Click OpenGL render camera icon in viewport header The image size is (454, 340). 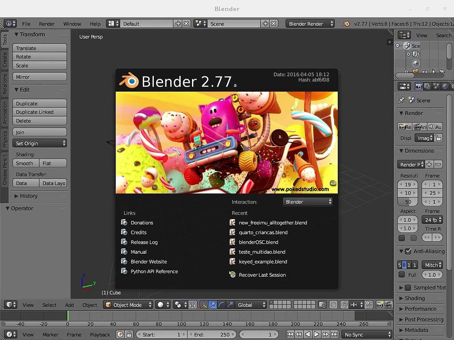(380, 305)
